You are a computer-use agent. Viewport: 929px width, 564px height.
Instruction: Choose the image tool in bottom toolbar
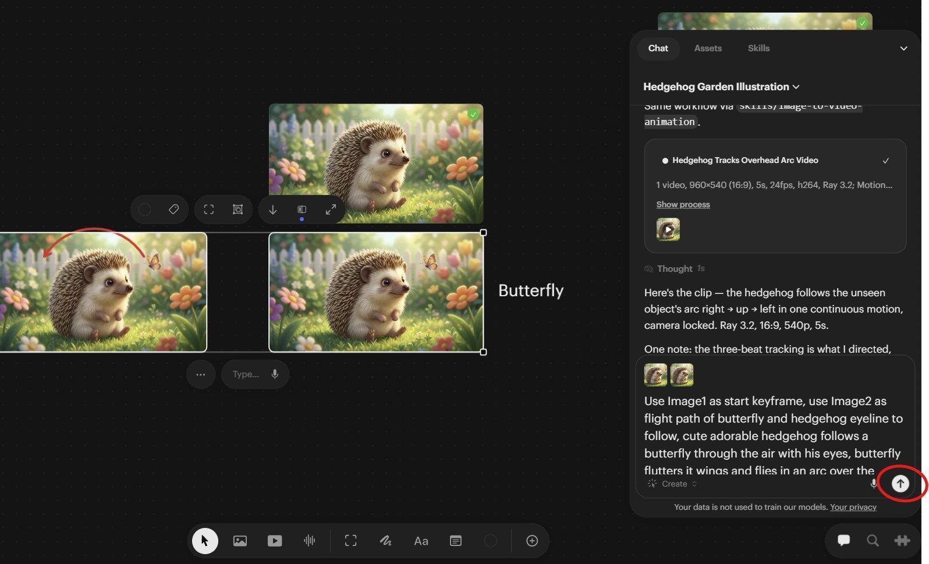click(240, 541)
